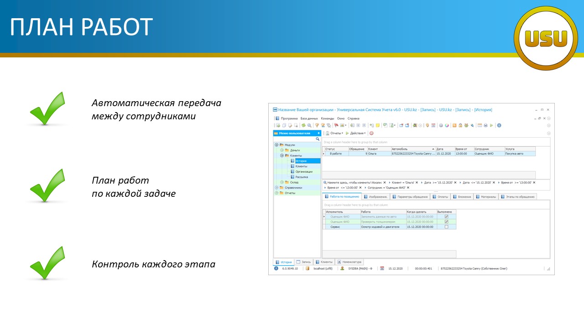Switch to the Оплаты tab

click(441, 197)
